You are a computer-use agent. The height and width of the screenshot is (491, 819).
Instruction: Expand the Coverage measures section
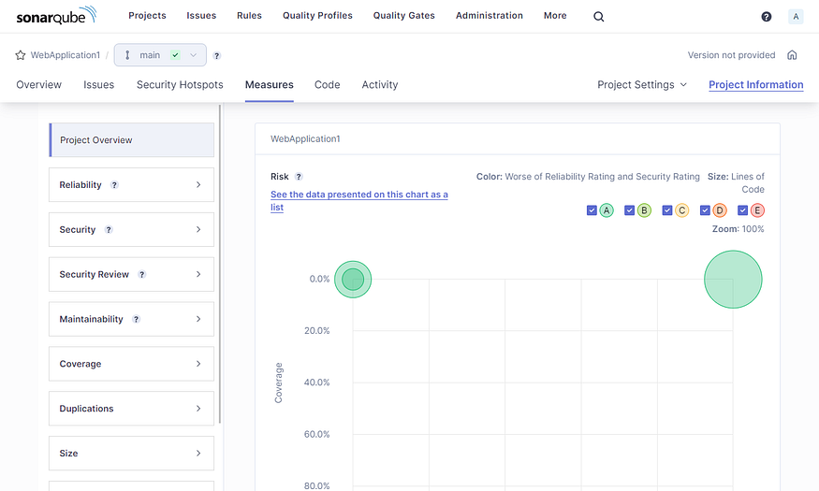click(x=131, y=364)
